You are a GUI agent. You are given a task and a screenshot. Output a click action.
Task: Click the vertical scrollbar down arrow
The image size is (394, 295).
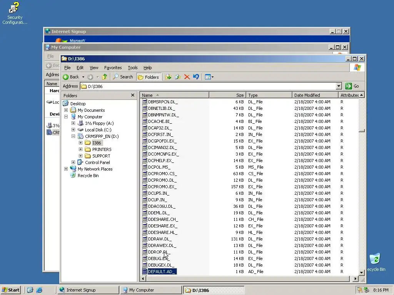click(x=362, y=272)
